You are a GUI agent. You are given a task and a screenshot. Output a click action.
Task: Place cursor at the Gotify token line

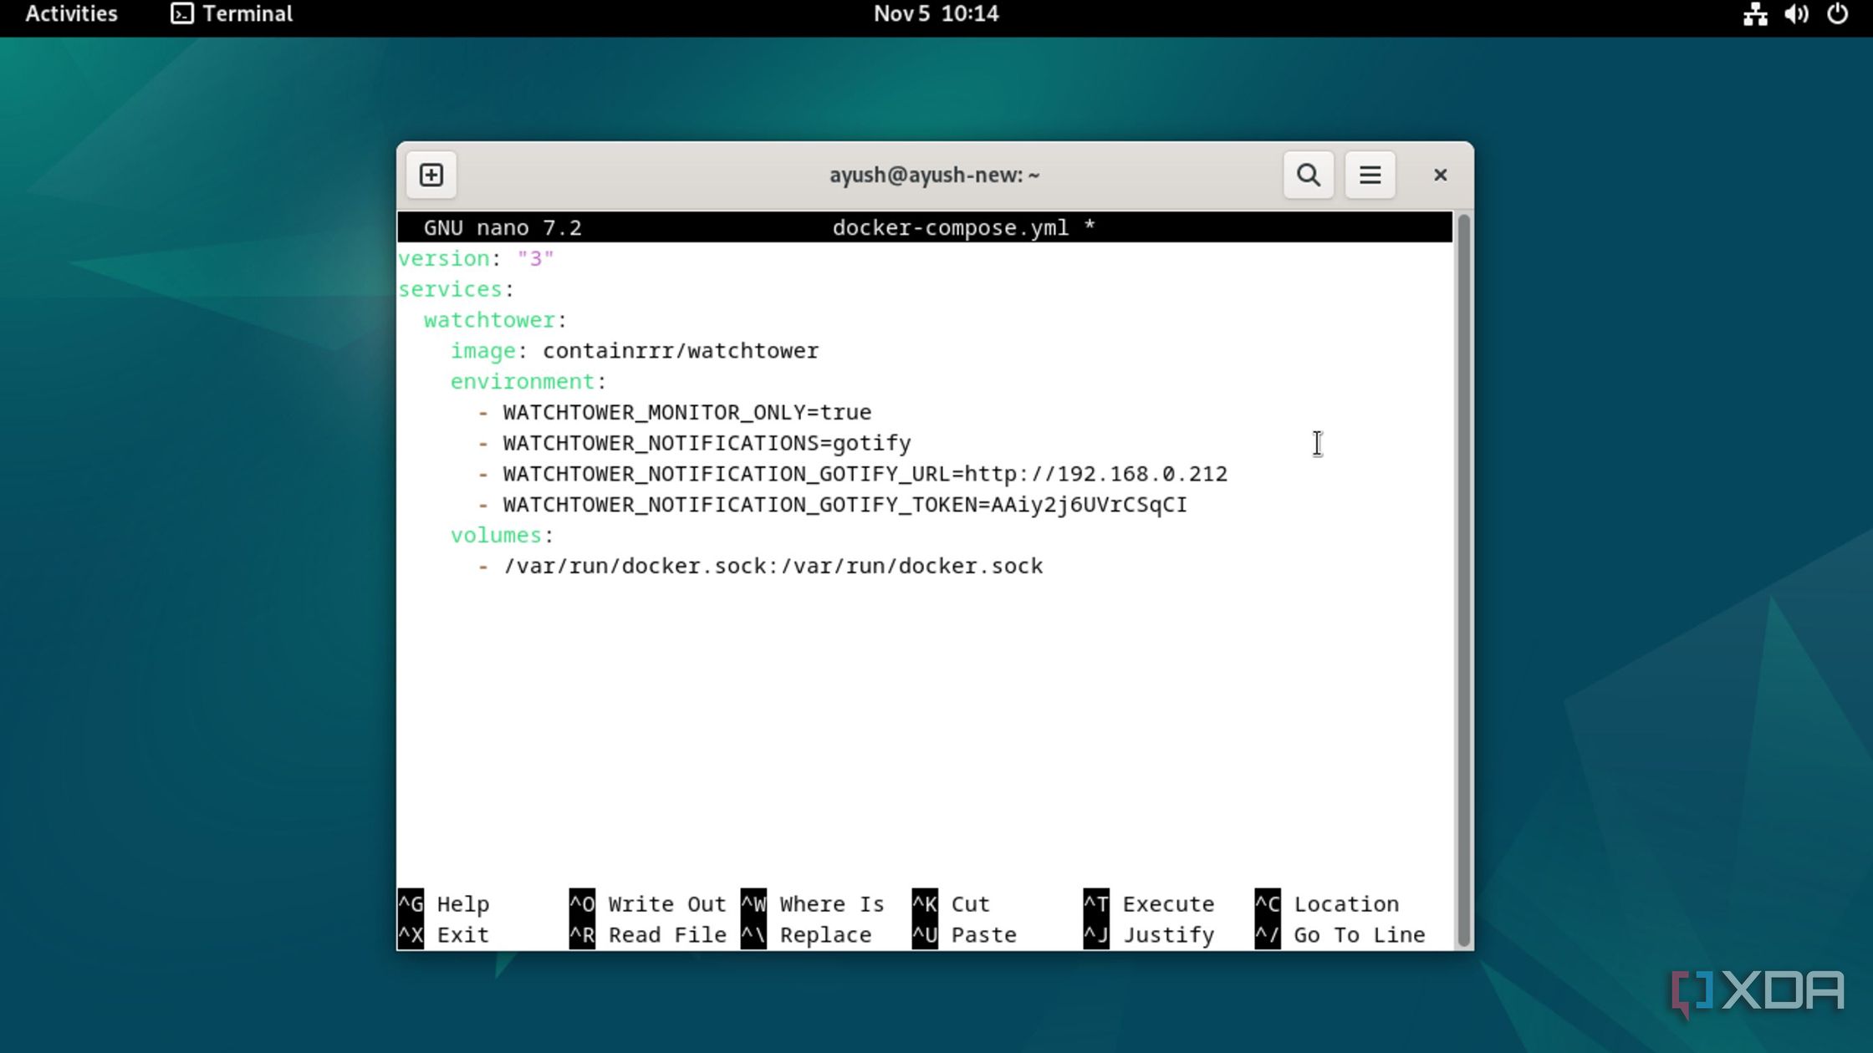click(845, 505)
